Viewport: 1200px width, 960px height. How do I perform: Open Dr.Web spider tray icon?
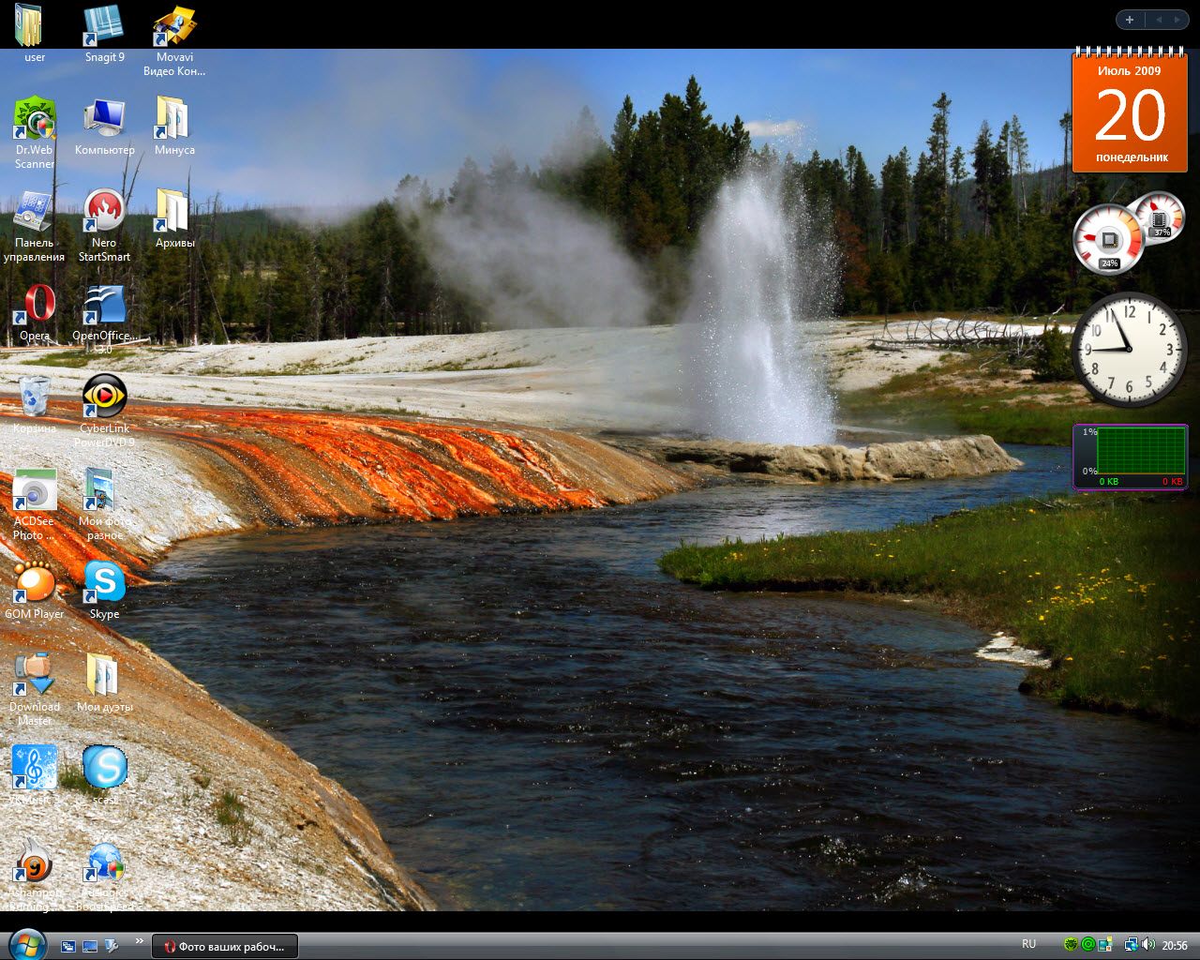(1072, 945)
